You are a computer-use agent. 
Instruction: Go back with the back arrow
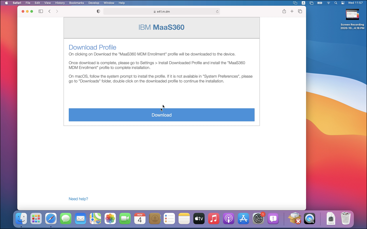point(50,11)
